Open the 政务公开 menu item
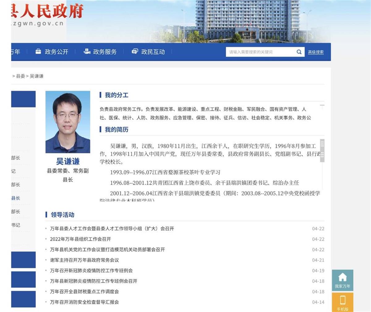Image resolution: width=371 pixels, height=312 pixels. [56, 52]
